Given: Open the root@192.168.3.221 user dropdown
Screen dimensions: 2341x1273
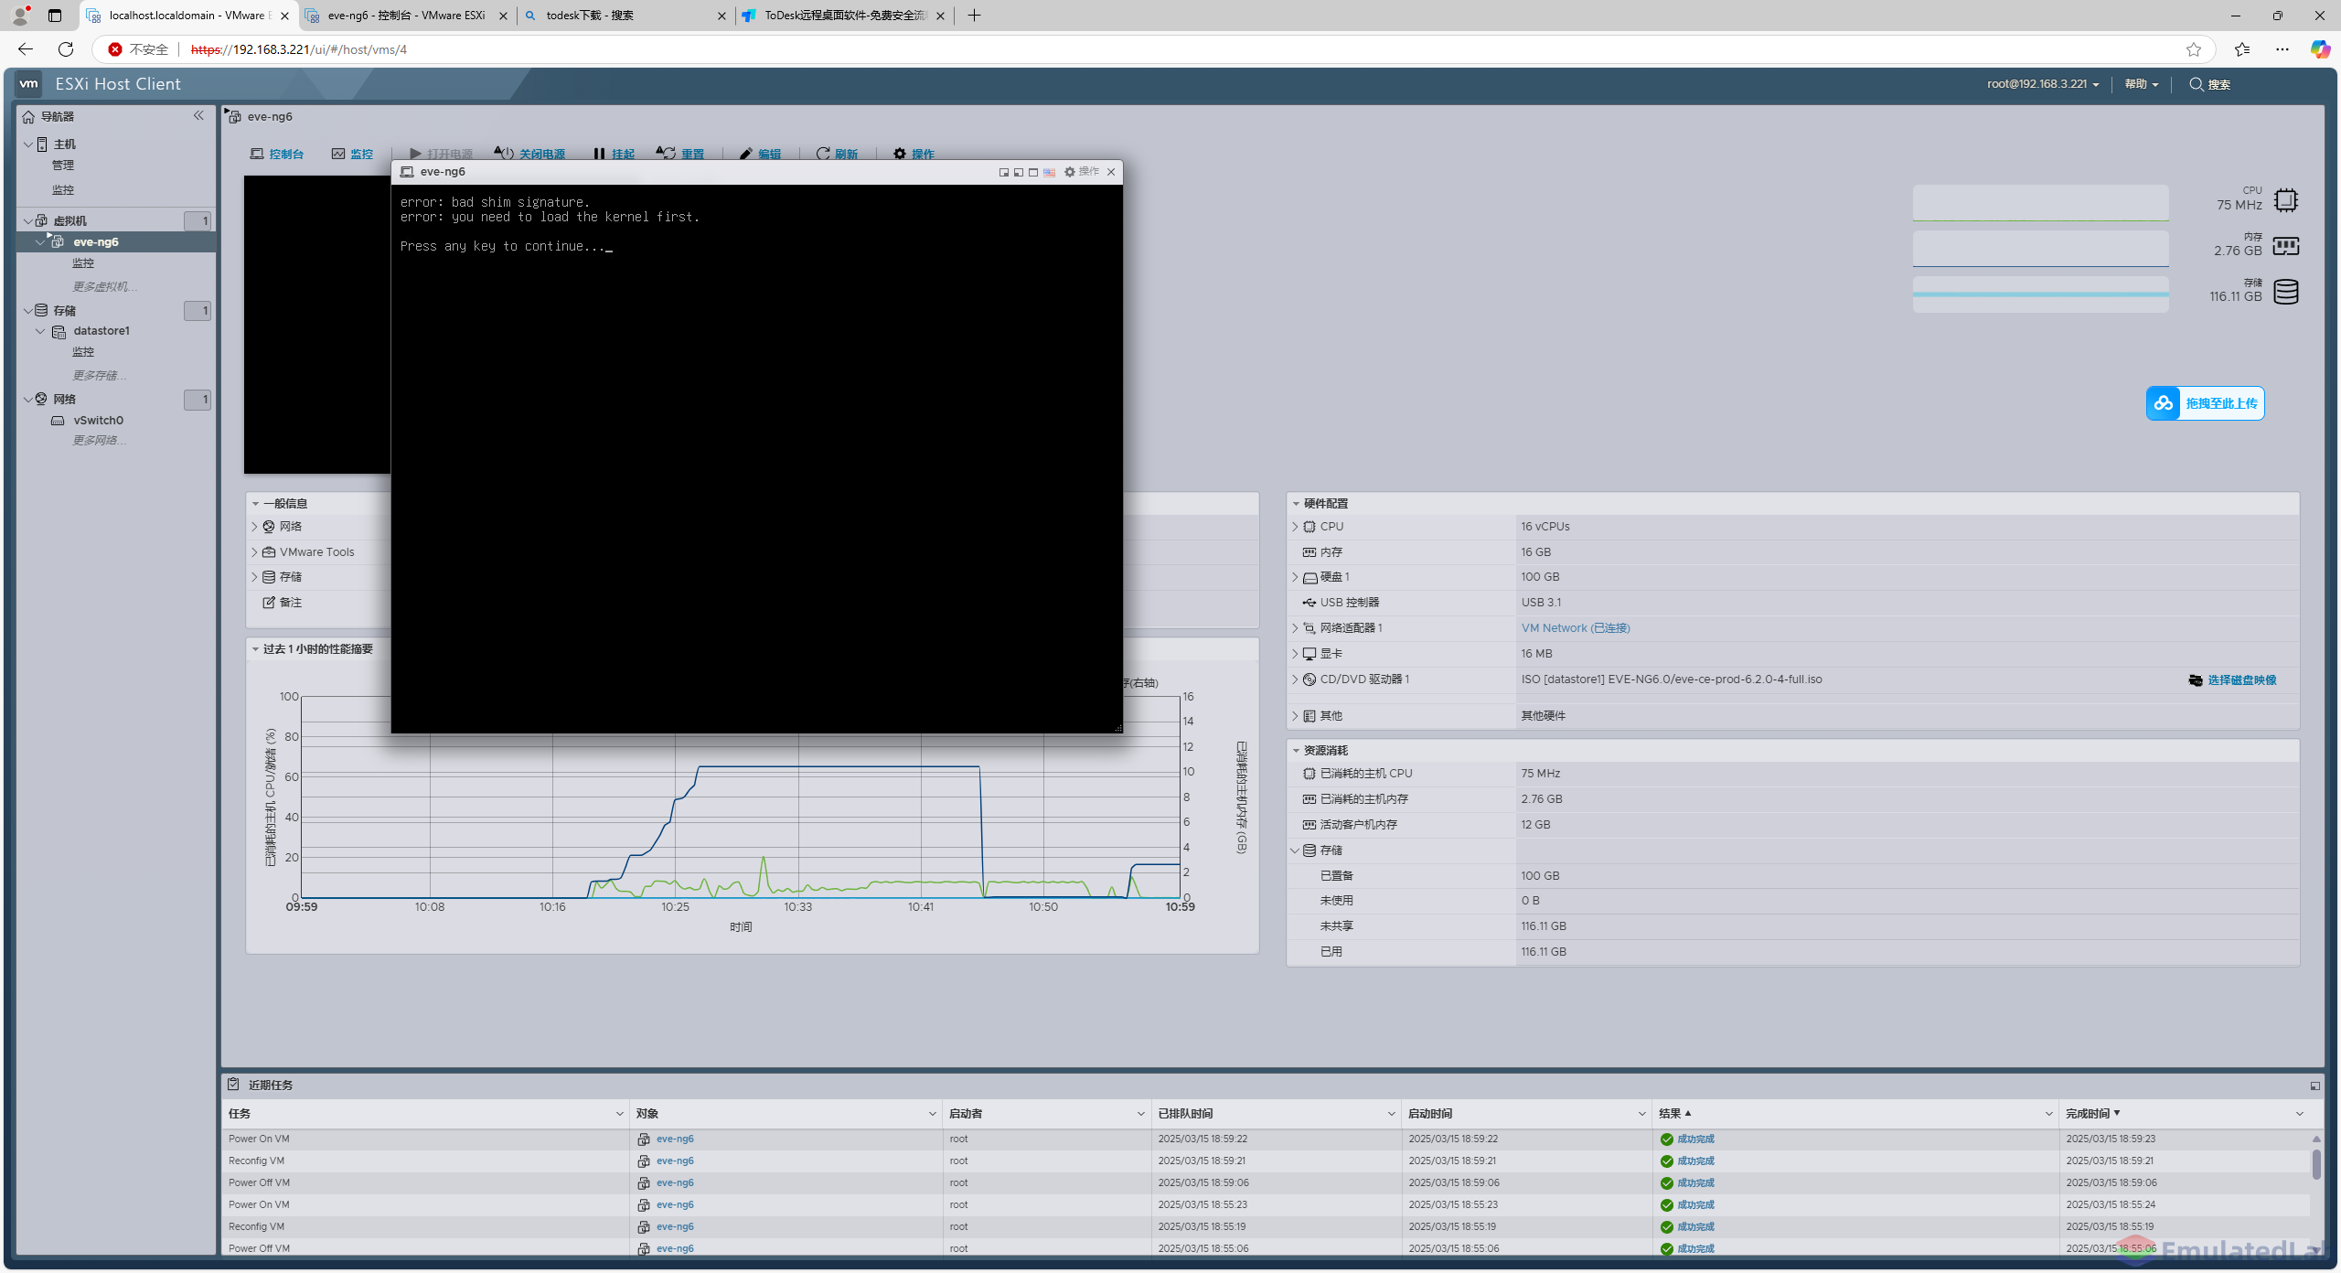Looking at the screenshot, I should [2042, 84].
